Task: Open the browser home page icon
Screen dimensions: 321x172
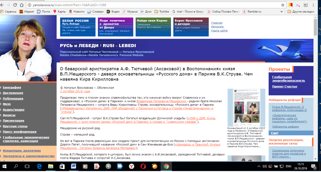Action: 22,5
